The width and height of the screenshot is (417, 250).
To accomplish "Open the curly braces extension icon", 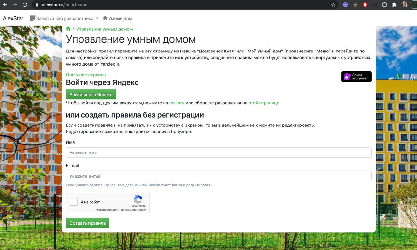I will point(375,5).
